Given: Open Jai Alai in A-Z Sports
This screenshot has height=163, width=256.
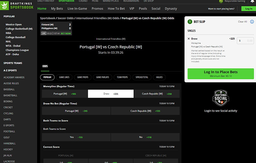Looking at the screenshot, I should click(x=8, y=155).
